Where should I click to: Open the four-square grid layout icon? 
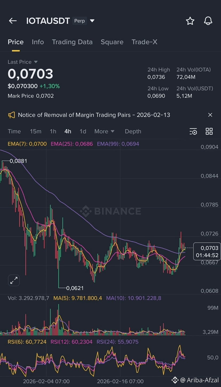[x=209, y=131]
